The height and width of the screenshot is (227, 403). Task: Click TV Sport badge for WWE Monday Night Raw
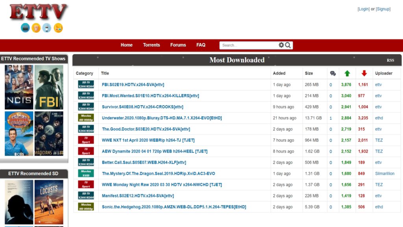point(86,184)
